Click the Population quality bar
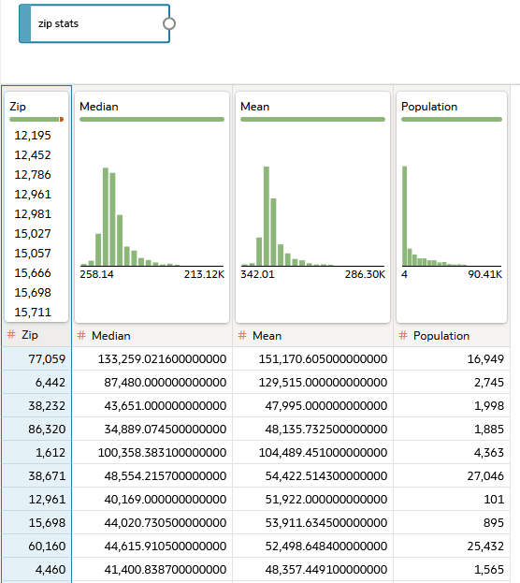This screenshot has height=583, width=520. [x=452, y=120]
